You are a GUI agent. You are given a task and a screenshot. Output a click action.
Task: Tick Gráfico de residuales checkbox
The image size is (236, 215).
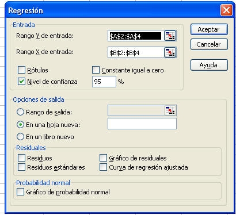pyautogui.click(x=103, y=158)
